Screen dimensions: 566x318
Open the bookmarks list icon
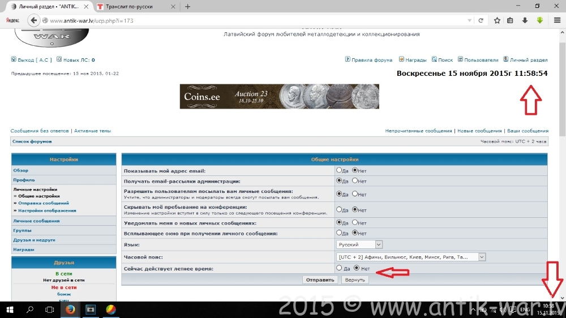[x=510, y=20]
